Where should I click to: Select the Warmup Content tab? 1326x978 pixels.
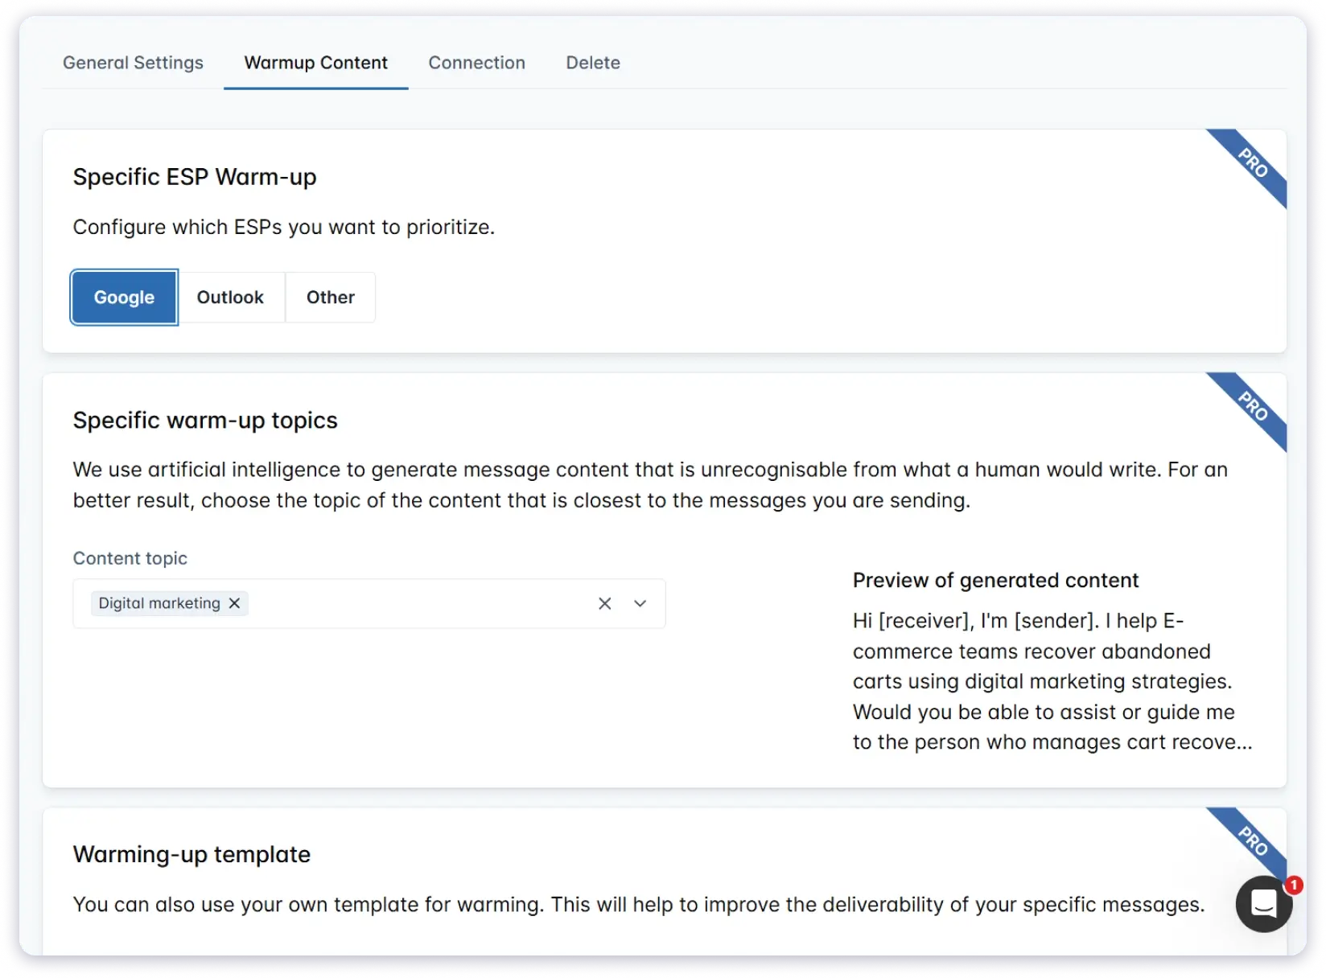point(315,62)
